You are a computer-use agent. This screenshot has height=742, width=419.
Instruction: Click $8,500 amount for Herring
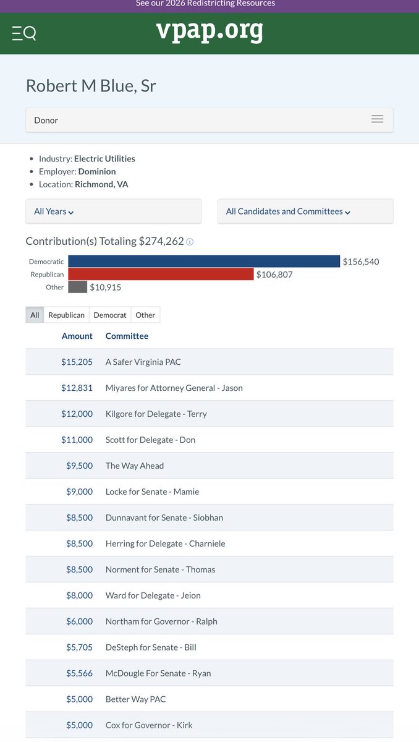(79, 544)
